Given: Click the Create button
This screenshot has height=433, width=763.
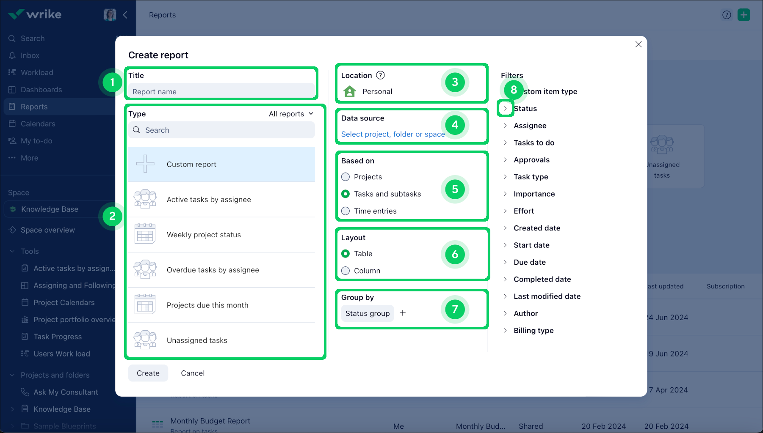Looking at the screenshot, I should [148, 373].
